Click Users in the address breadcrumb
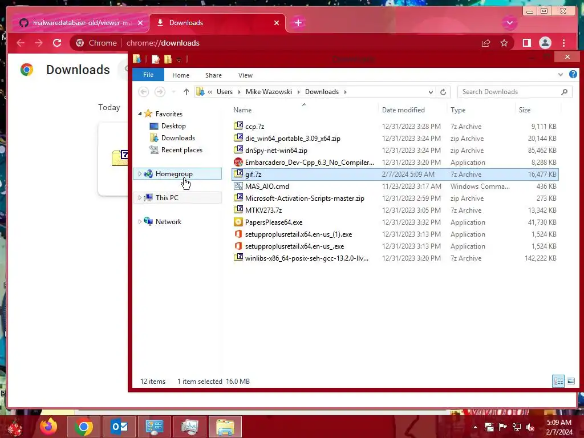 (225, 92)
